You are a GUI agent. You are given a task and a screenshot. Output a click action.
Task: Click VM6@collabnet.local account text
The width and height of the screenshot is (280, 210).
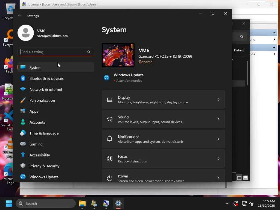[x=53, y=36]
